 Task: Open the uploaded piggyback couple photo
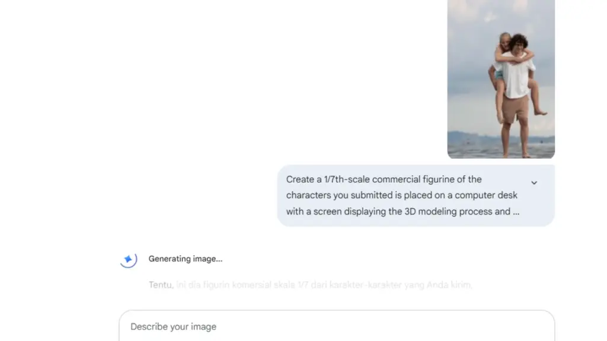(501, 79)
